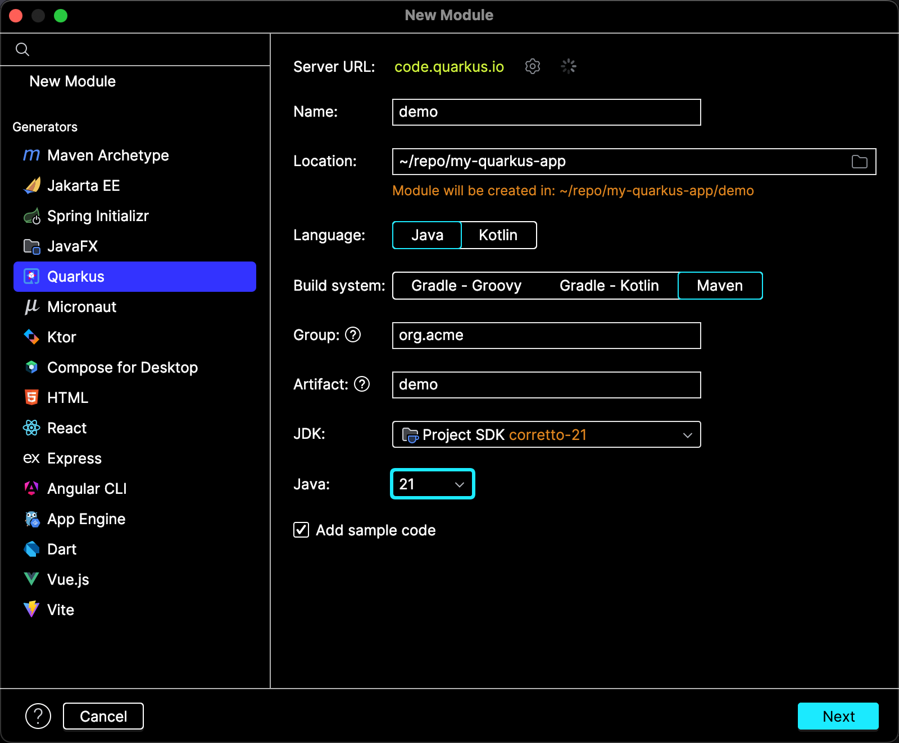The width and height of the screenshot is (899, 743).
Task: Expand the Java version dropdown
Action: pos(432,484)
